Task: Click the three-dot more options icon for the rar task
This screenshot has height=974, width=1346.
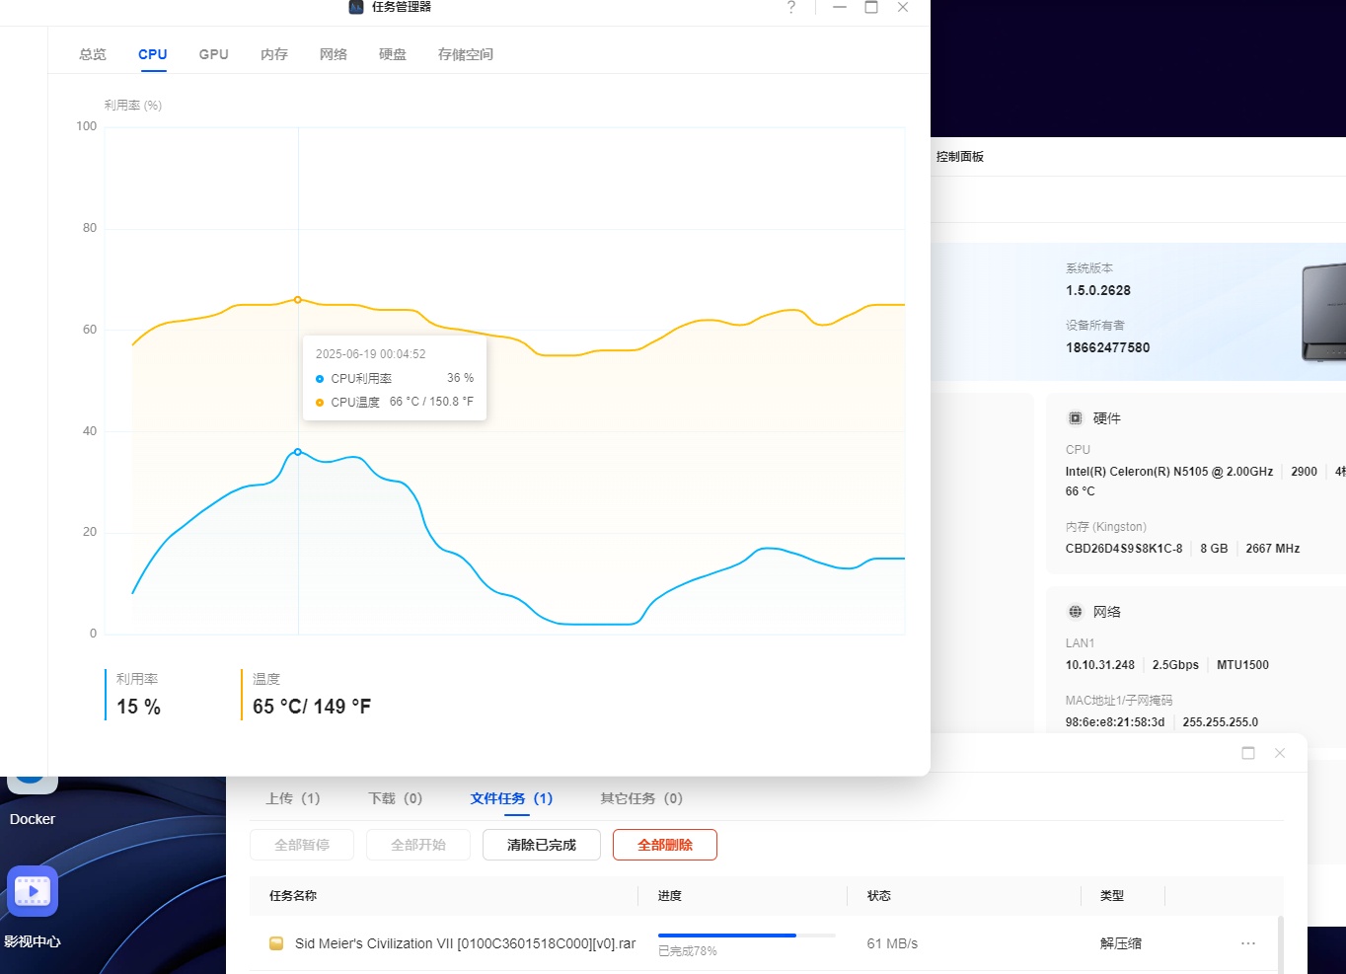Action: coord(1248,943)
